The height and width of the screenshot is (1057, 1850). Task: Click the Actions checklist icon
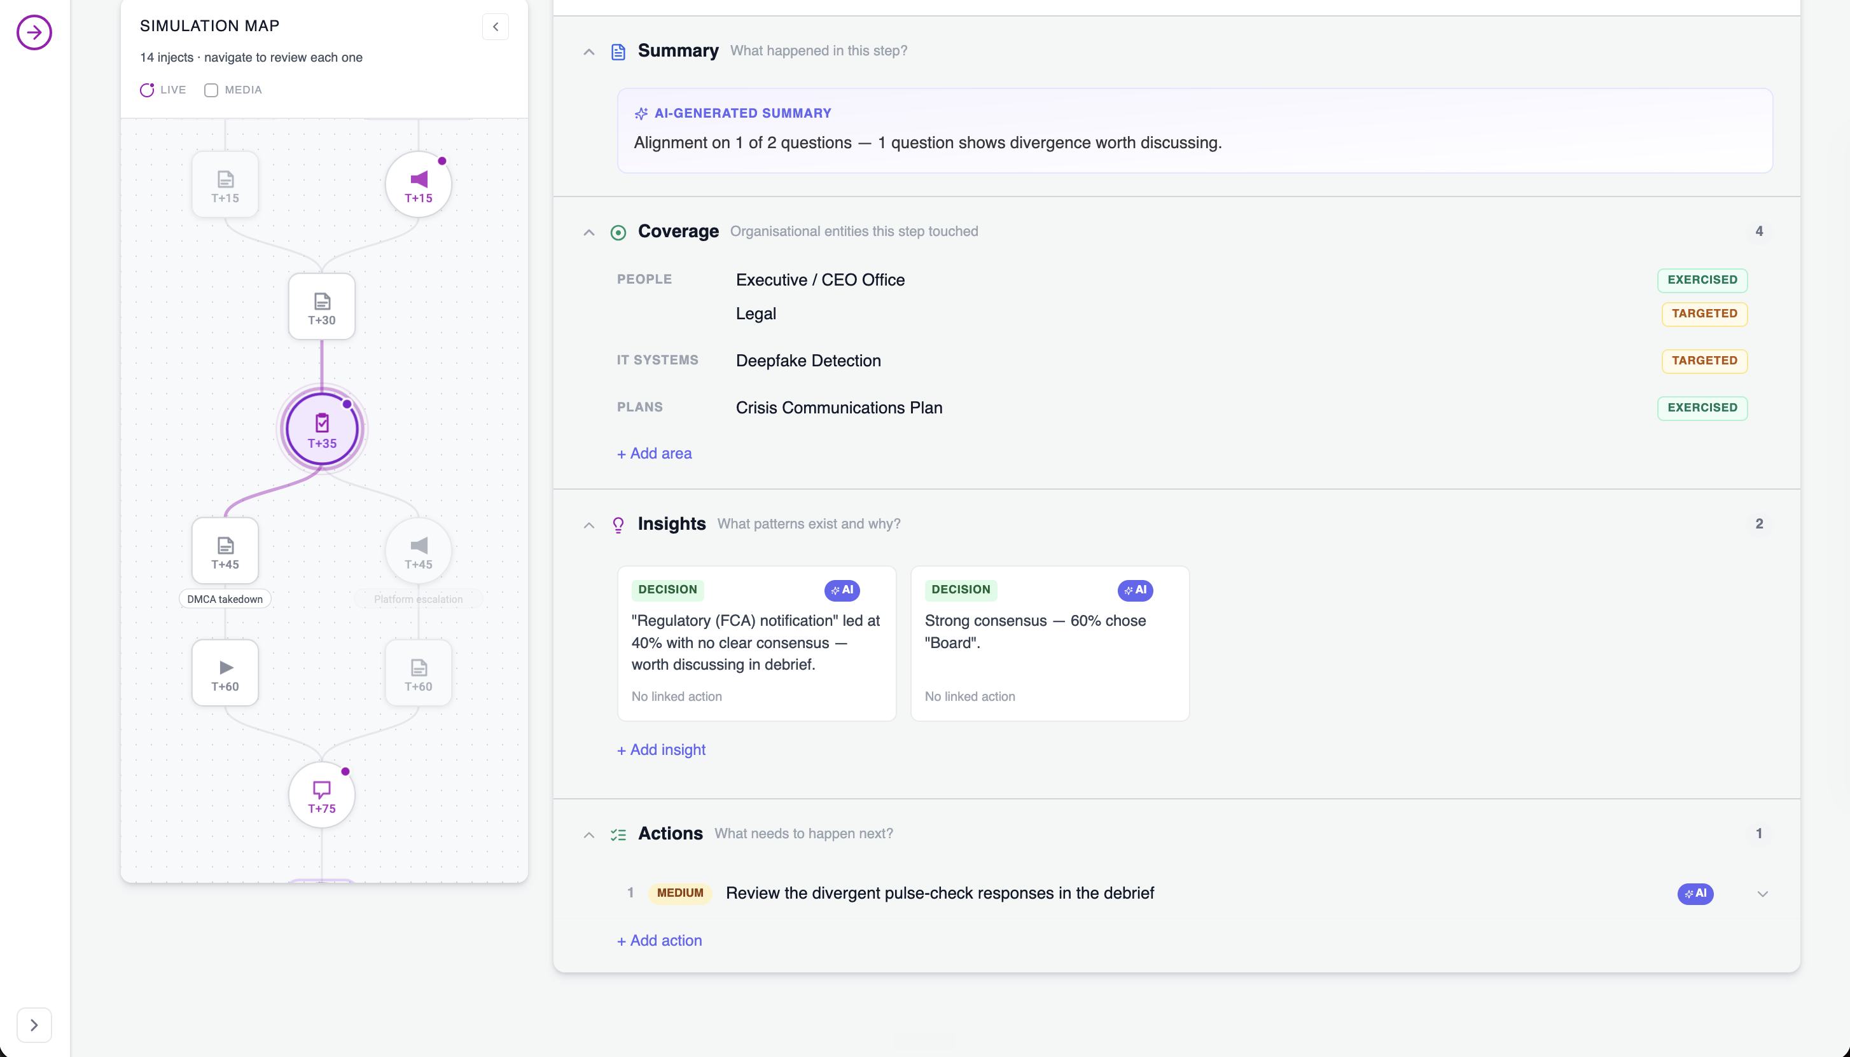(618, 835)
